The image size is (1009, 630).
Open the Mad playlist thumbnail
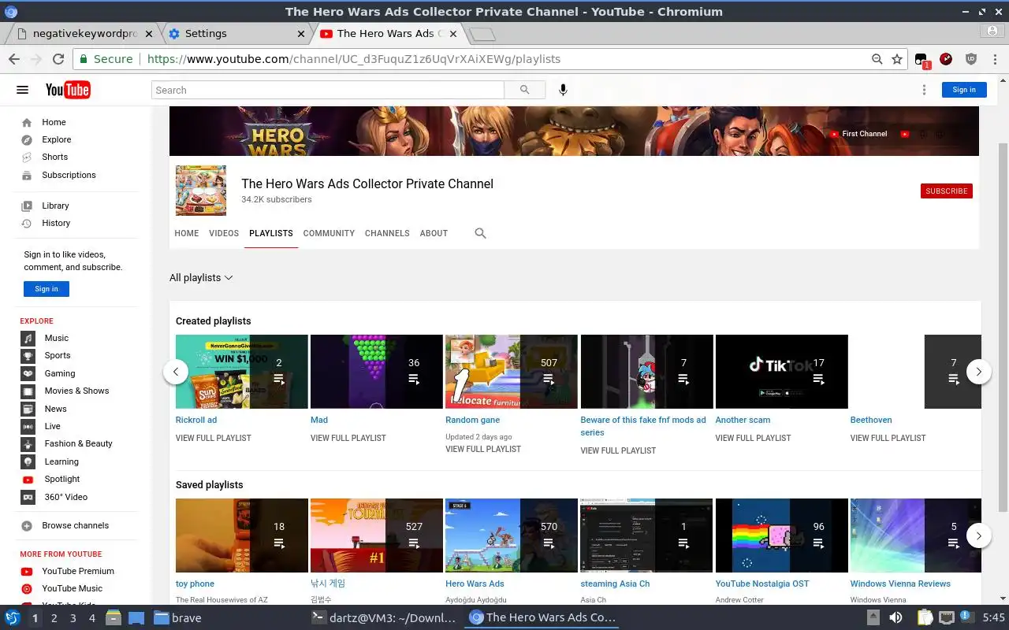click(377, 372)
